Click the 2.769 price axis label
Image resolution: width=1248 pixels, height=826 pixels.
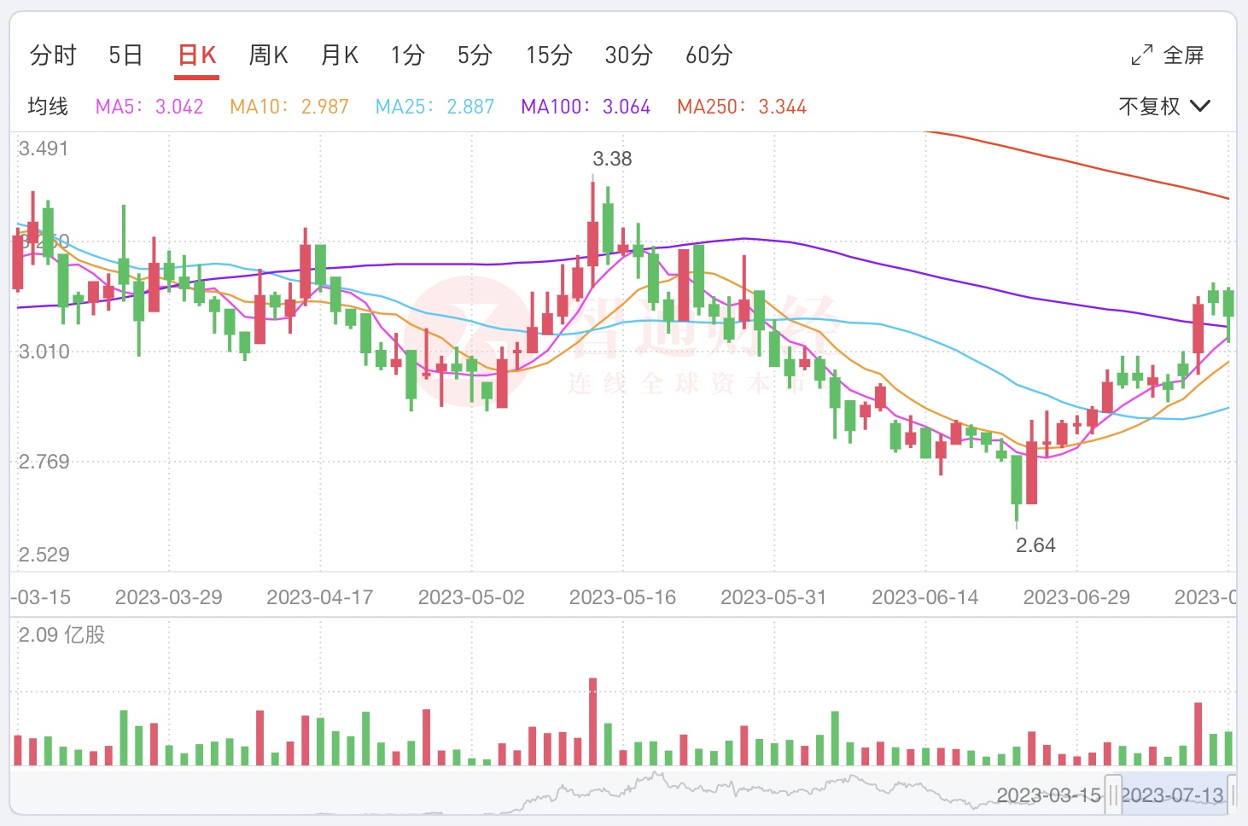(44, 462)
